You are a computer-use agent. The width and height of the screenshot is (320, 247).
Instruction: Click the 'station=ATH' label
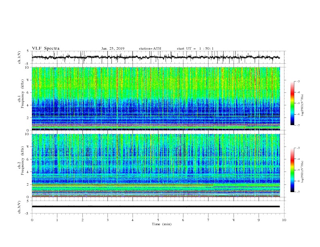point(150,48)
